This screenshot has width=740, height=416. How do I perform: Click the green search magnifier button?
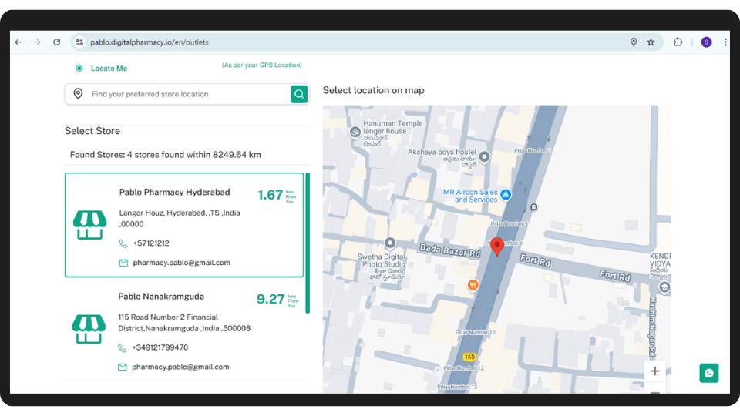[299, 94]
